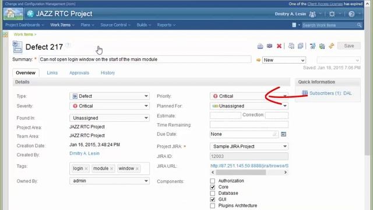Open the Owned By dropdown showing admin
This screenshot has width=373, height=210.
[110, 181]
